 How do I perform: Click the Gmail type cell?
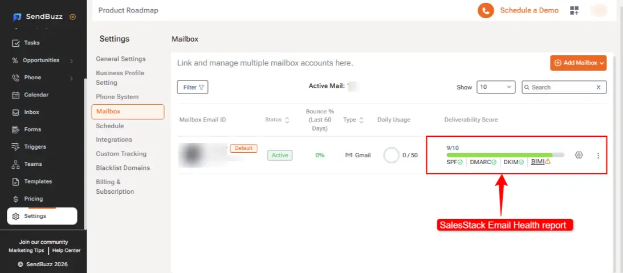[x=358, y=156]
